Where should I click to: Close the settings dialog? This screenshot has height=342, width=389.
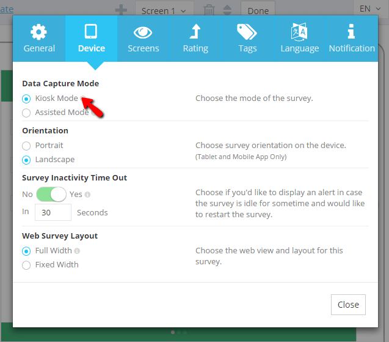(348, 305)
